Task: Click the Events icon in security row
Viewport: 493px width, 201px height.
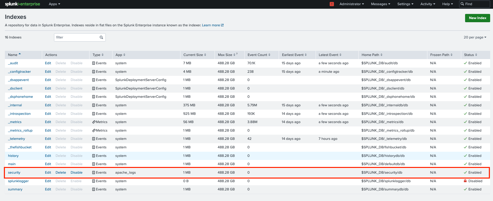Action: [x=94, y=173]
